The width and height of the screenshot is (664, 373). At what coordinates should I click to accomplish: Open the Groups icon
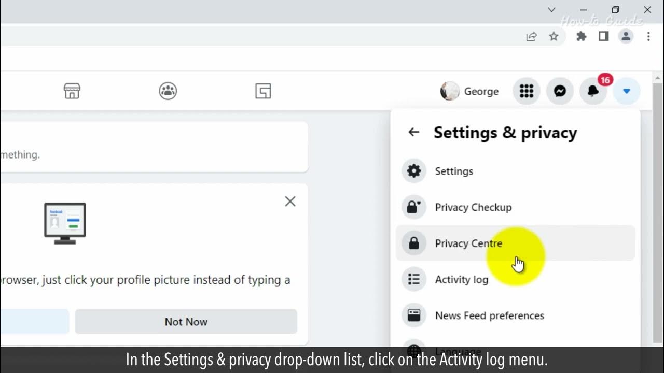[x=168, y=91]
